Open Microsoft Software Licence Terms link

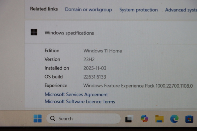pyautogui.click(x=80, y=102)
